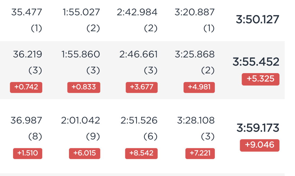Image resolution: width=295 pixels, height=176 pixels.
Task: Click the 35.477 split time
Action: point(27,12)
